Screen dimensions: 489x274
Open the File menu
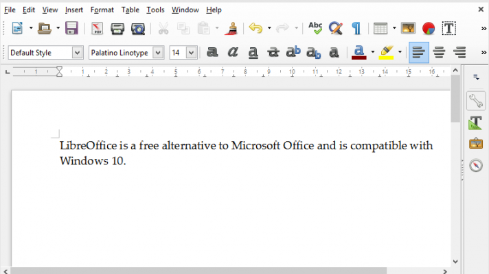pyautogui.click(x=10, y=10)
